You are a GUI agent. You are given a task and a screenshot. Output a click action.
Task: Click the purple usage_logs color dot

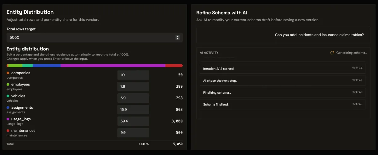8,119
